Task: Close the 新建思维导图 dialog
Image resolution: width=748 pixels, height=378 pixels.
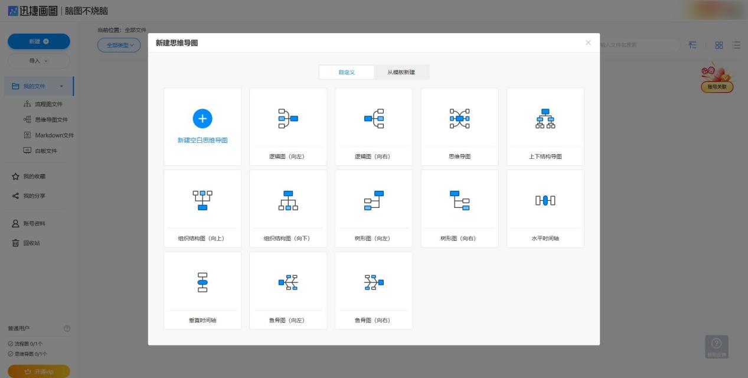Action: click(588, 43)
